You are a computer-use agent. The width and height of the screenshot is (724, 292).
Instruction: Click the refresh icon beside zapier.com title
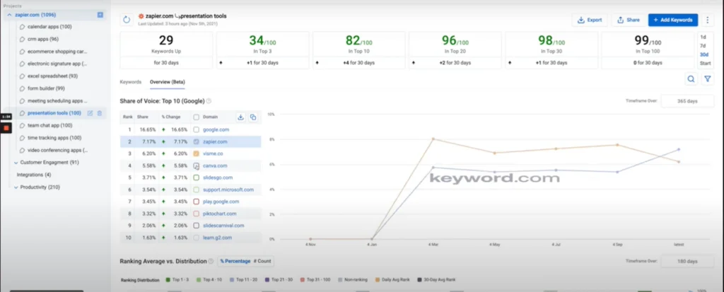coord(127,20)
